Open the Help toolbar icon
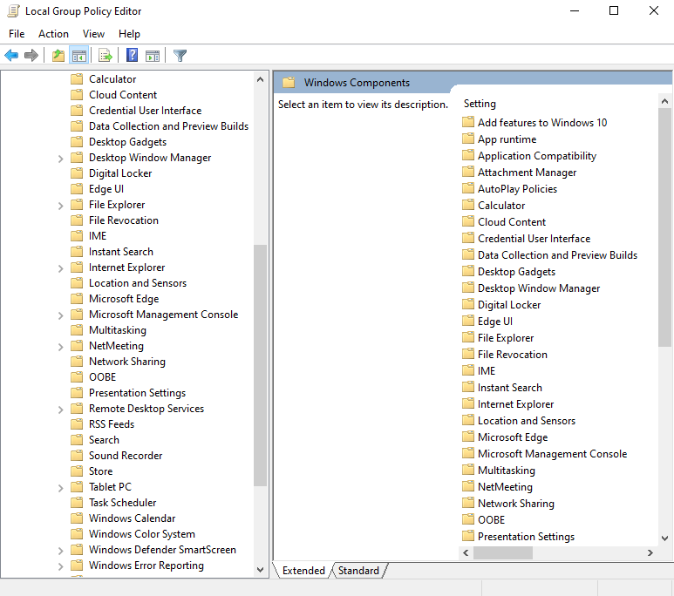The width and height of the screenshot is (674, 596). pyautogui.click(x=132, y=56)
